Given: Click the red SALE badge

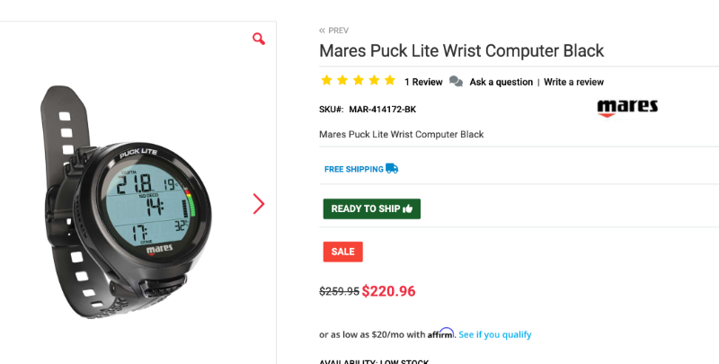Looking at the screenshot, I should click(x=342, y=252).
